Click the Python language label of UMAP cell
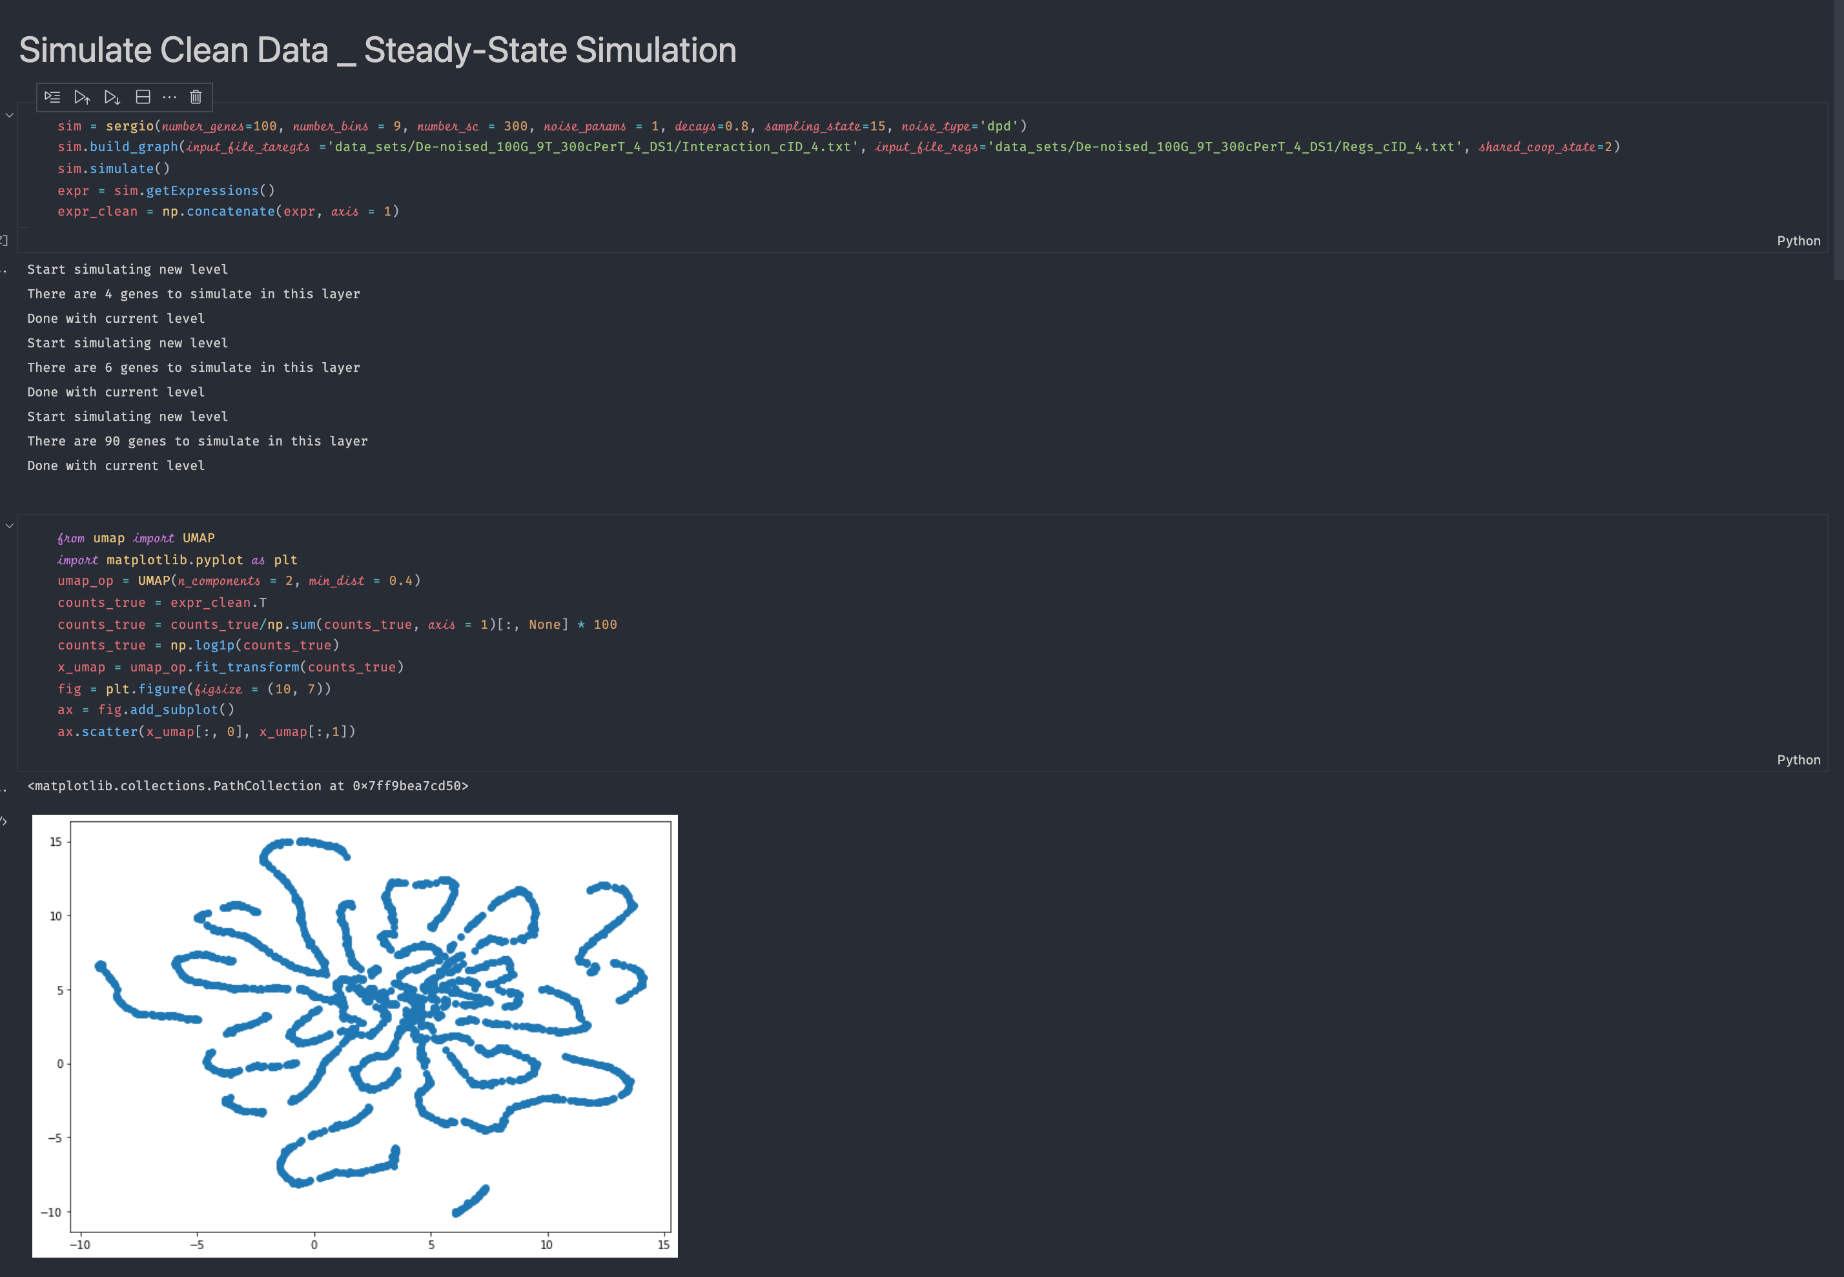 1798,760
